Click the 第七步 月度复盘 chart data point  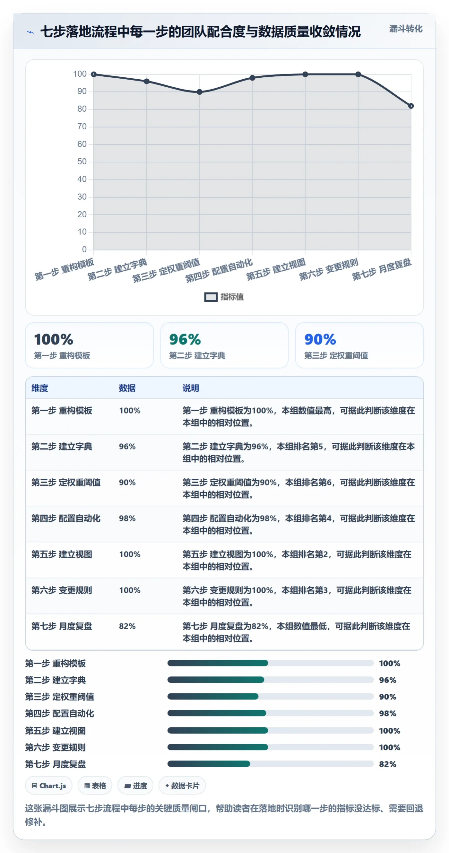[411, 106]
